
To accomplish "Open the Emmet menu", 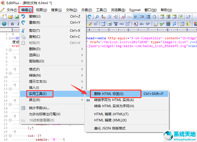I will 135,10.
